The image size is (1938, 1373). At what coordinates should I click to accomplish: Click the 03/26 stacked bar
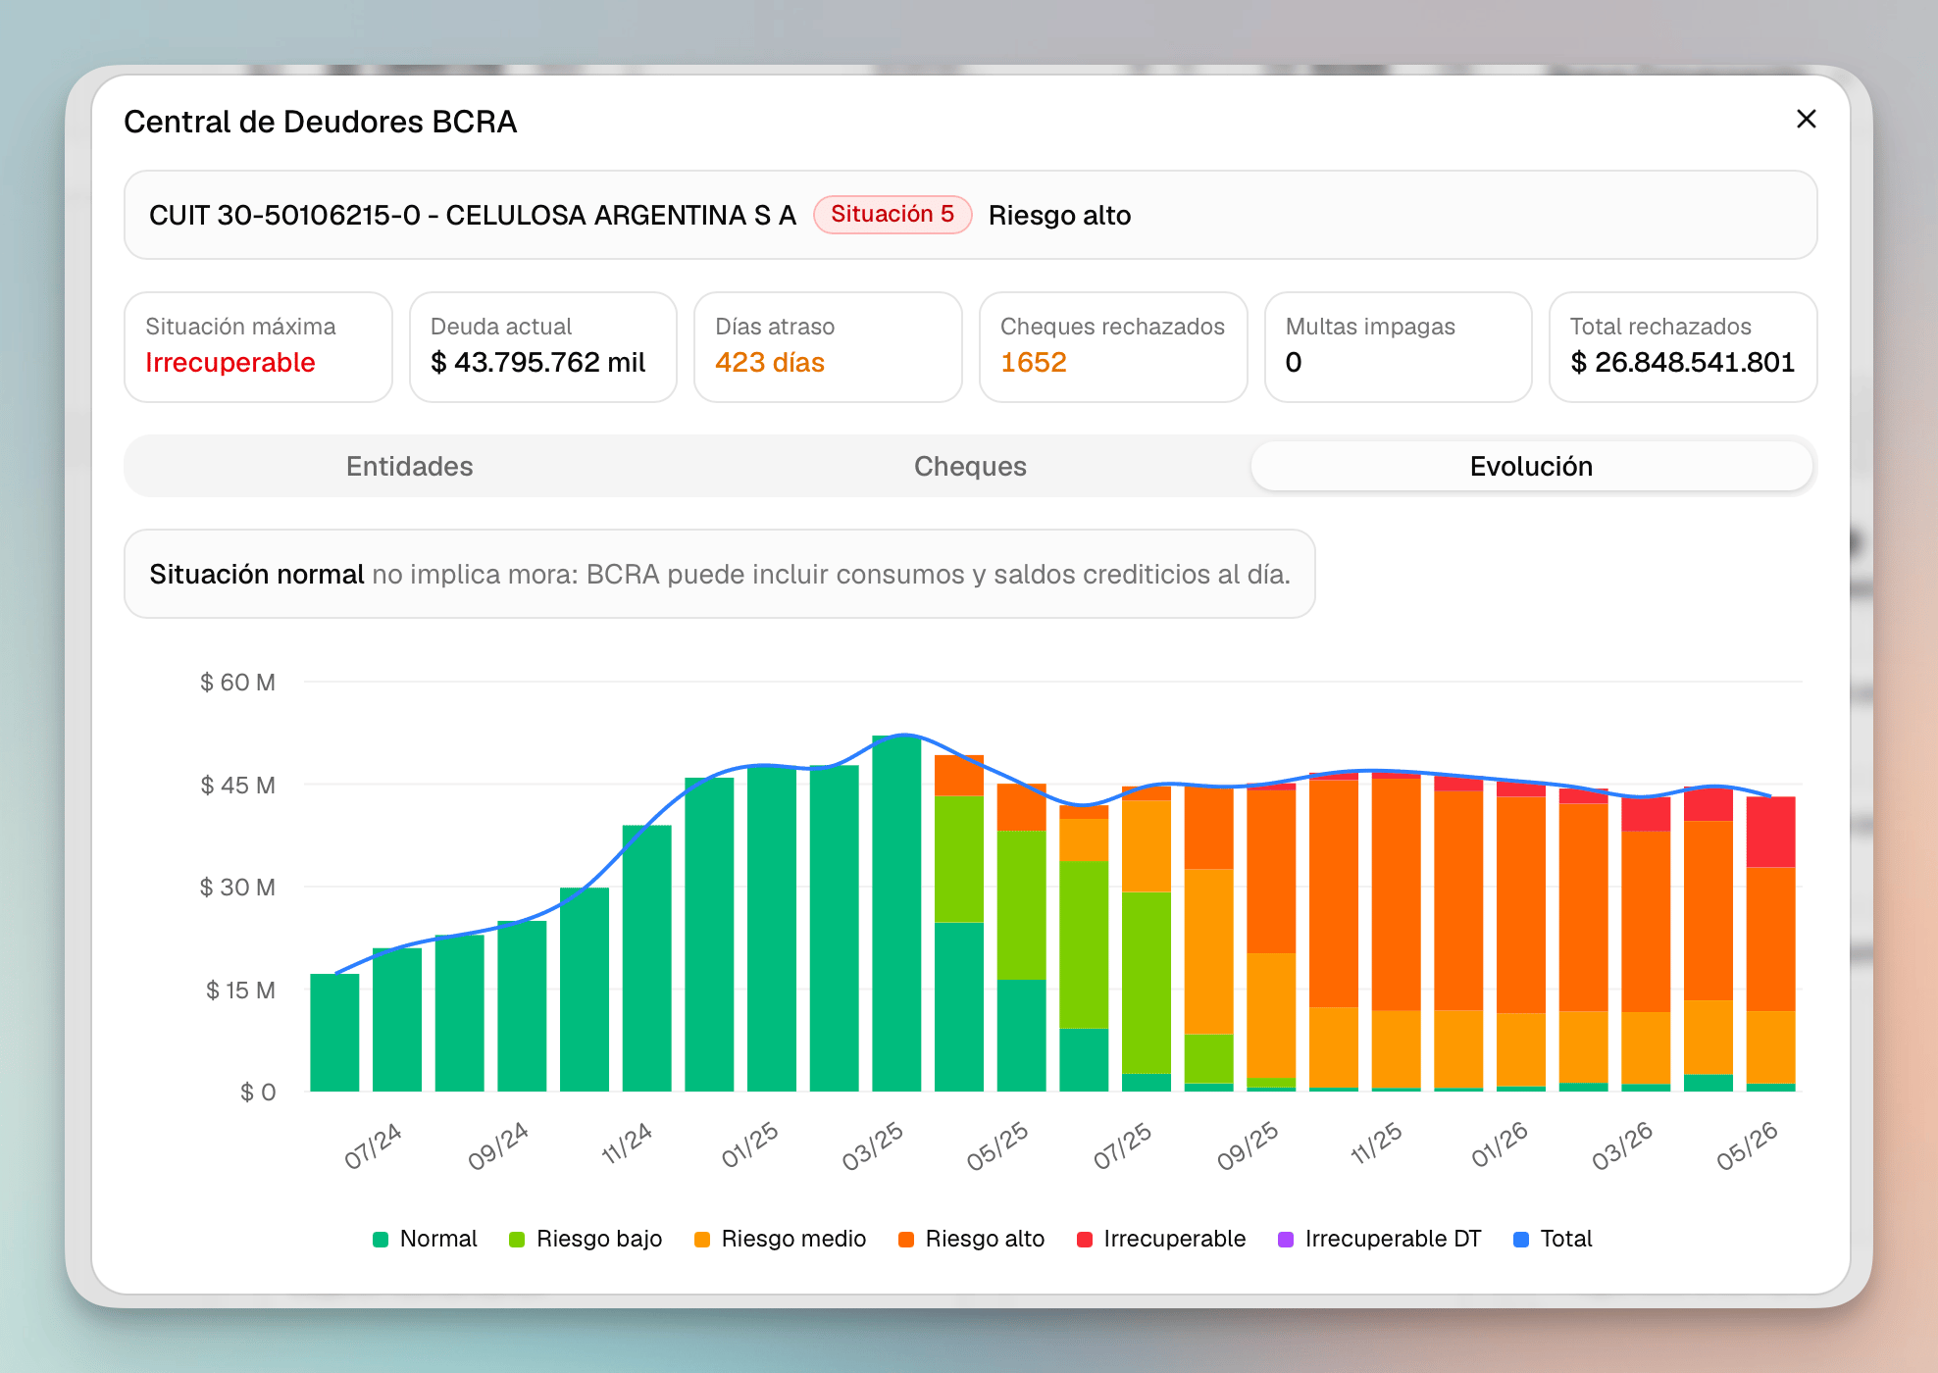pyautogui.click(x=1646, y=944)
